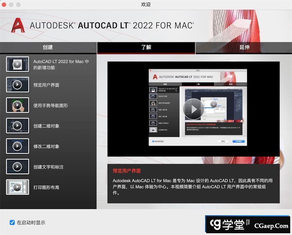Click the red Autodesk A logo
The height and width of the screenshot is (235, 292).
(x=18, y=26)
